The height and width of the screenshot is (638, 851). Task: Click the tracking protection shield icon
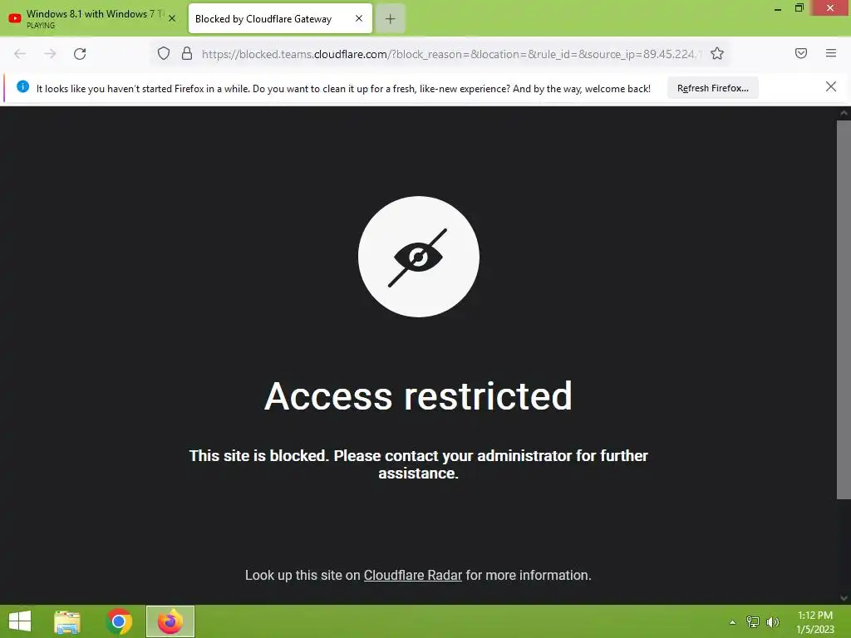[x=164, y=53]
